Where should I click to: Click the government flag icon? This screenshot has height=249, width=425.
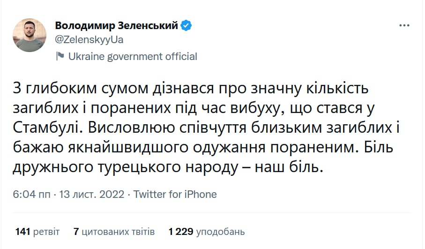(60, 57)
